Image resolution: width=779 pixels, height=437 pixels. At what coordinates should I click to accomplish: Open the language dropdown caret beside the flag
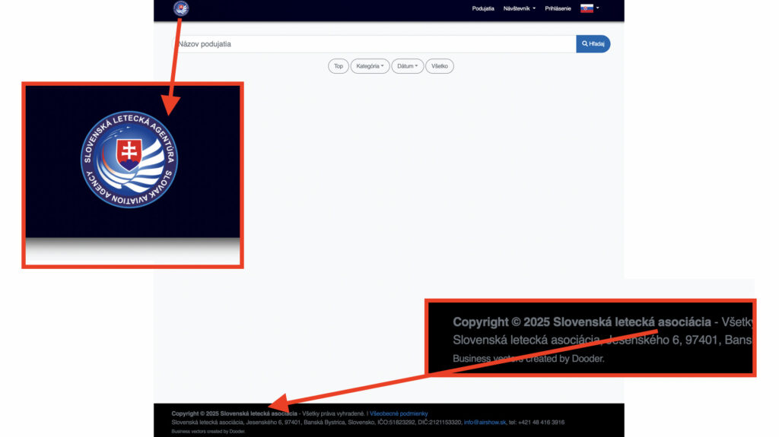click(x=598, y=8)
